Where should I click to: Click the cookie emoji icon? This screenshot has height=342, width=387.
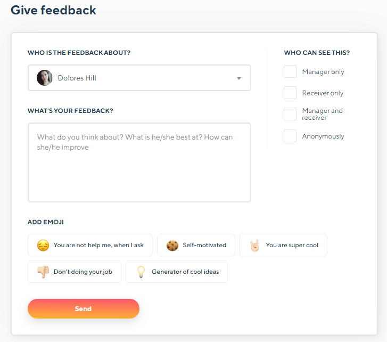[x=172, y=245]
